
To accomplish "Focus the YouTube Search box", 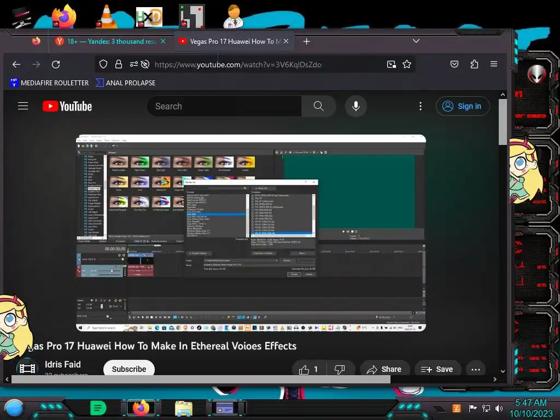I will tap(224, 106).
